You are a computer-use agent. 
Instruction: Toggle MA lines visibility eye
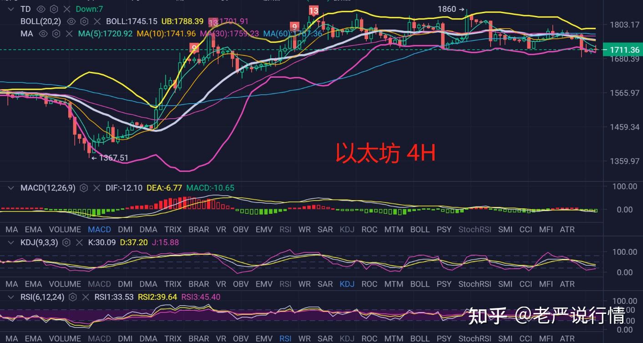43,34
